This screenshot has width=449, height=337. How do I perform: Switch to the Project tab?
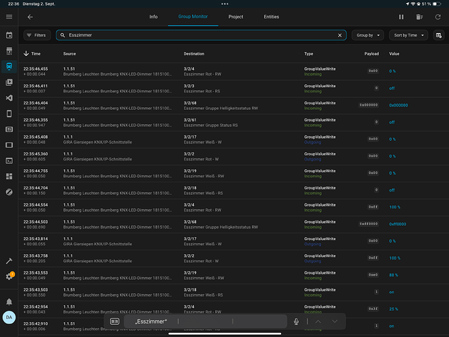pos(236,17)
